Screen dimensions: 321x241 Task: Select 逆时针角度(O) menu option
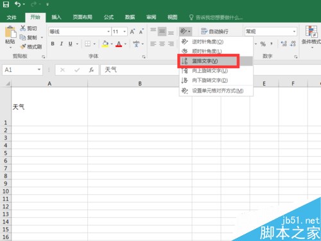pyautogui.click(x=216, y=42)
